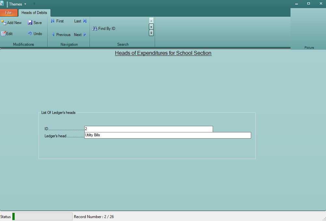This screenshot has width=326, height=221.
Task: Click the Heads of Expenditures heading link
Action: [163, 53]
